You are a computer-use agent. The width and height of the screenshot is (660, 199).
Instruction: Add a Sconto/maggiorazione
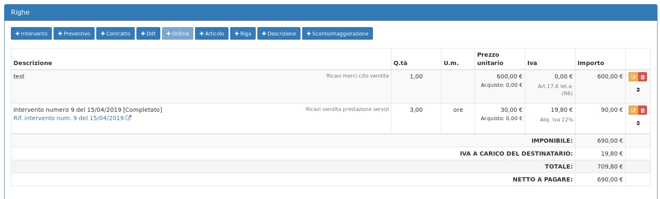click(x=337, y=34)
